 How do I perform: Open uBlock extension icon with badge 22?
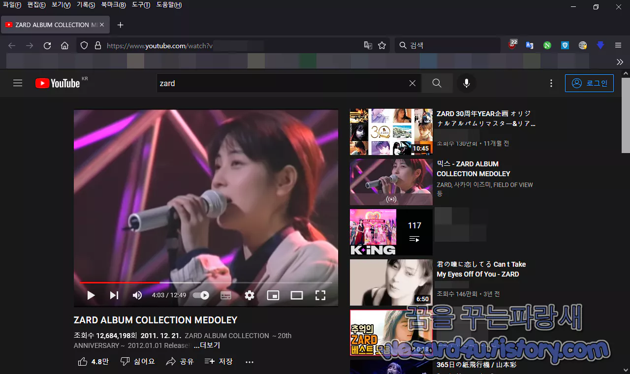[512, 44]
